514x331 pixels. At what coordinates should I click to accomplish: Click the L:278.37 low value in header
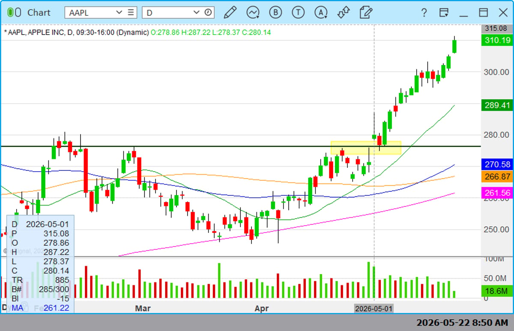pyautogui.click(x=227, y=33)
